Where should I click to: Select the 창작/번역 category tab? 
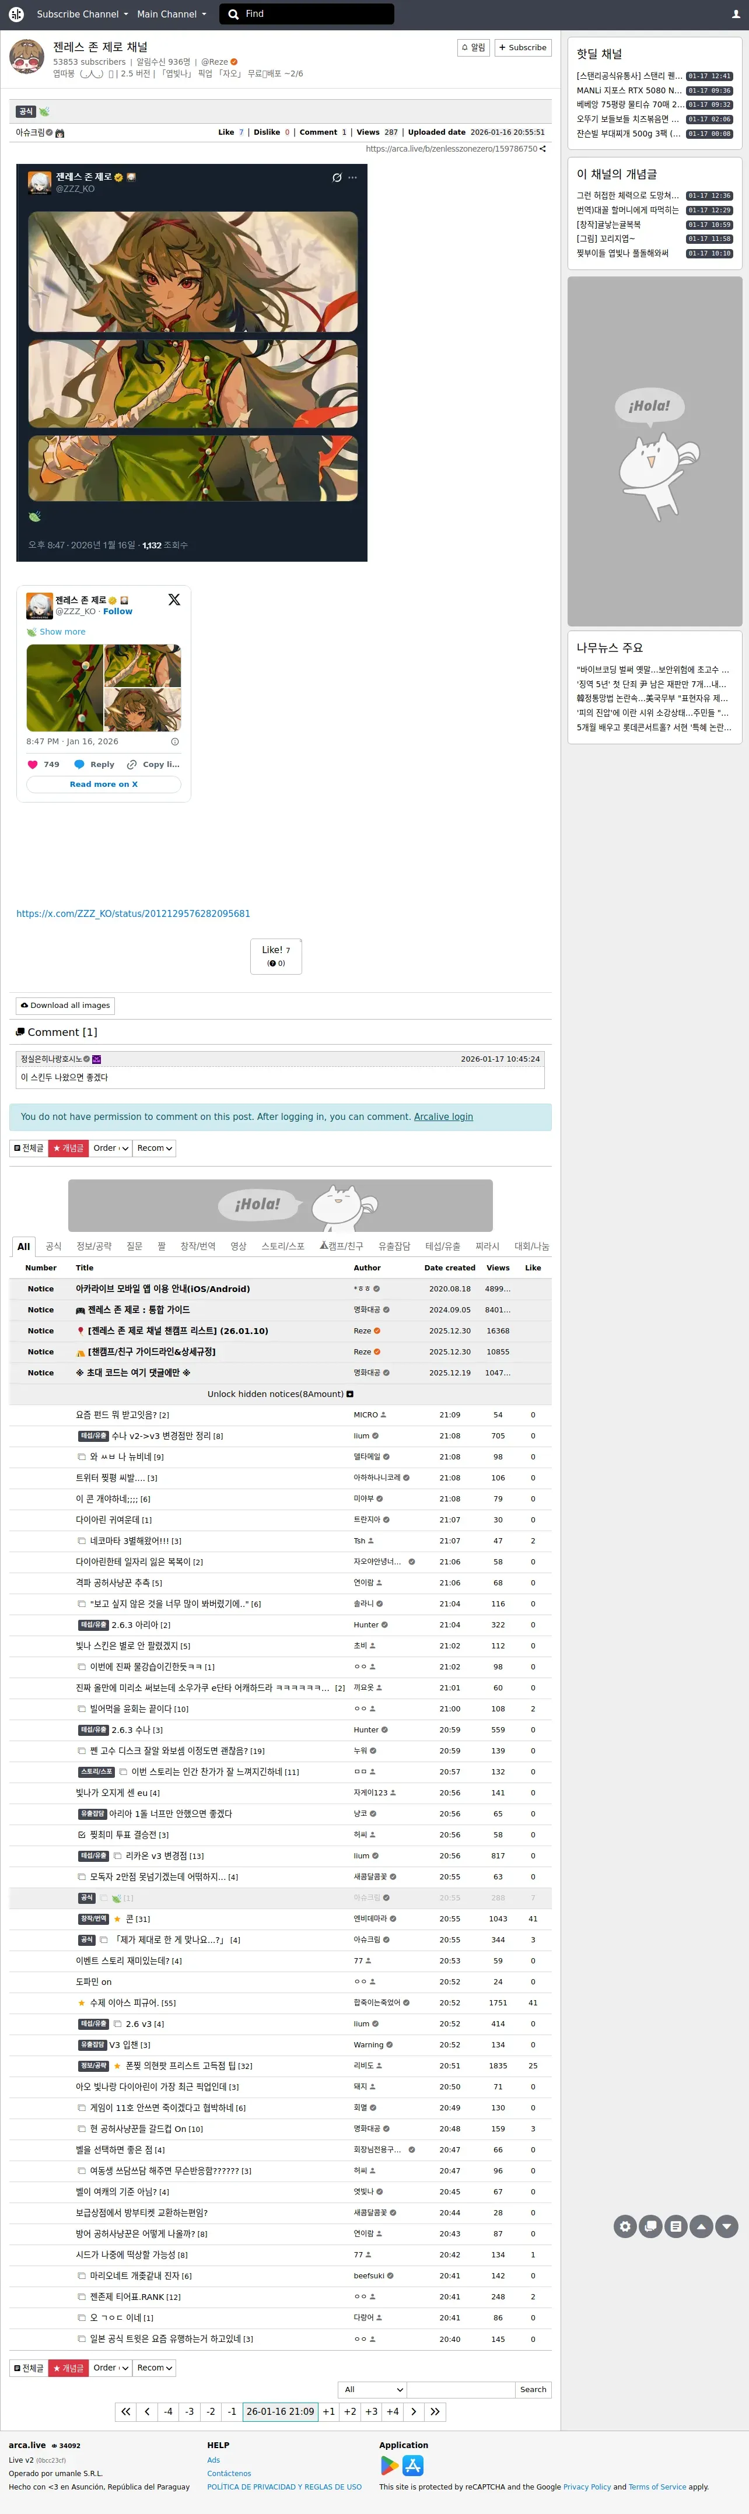click(x=197, y=1247)
